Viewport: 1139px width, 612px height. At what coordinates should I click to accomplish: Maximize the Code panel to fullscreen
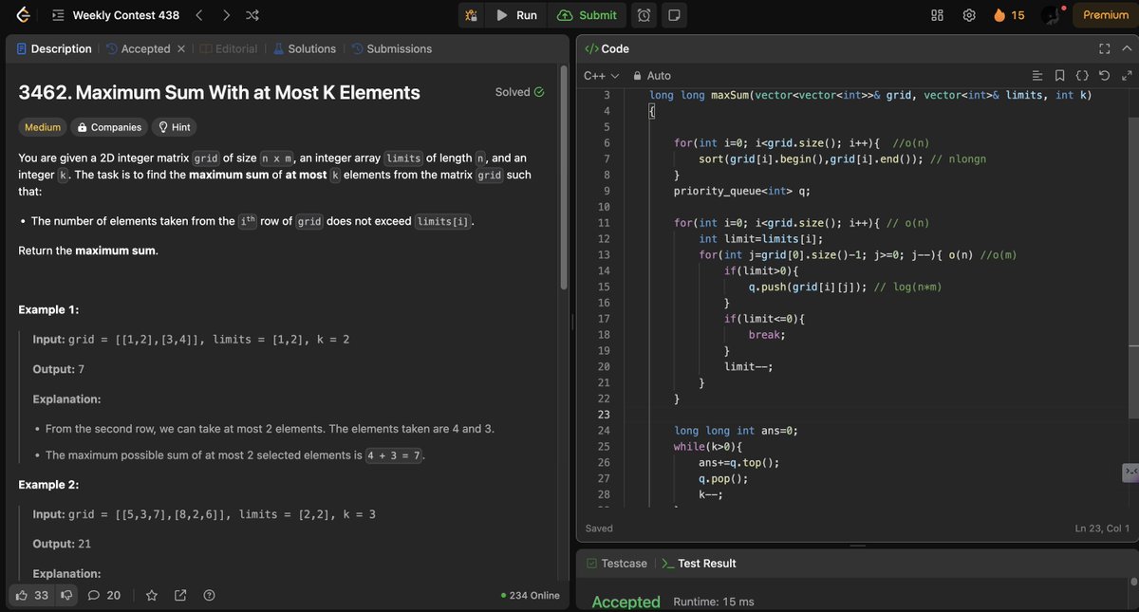click(1104, 48)
